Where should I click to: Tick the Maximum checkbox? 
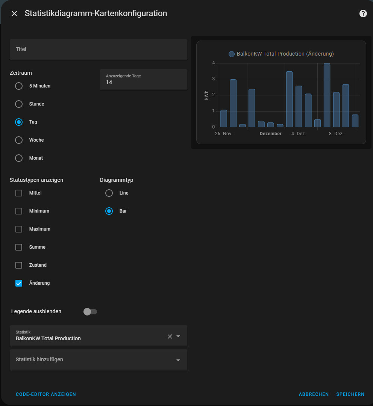[x=19, y=229]
